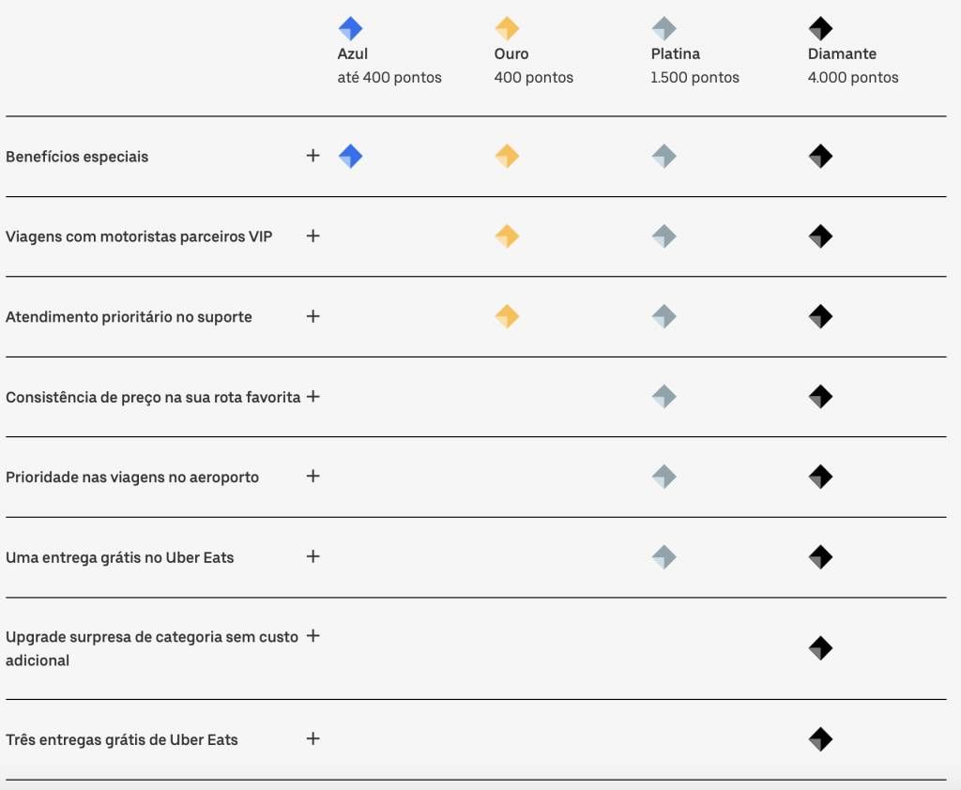
Task: Open the Upgrade surpresa de categoria text
Action: [x=152, y=648]
